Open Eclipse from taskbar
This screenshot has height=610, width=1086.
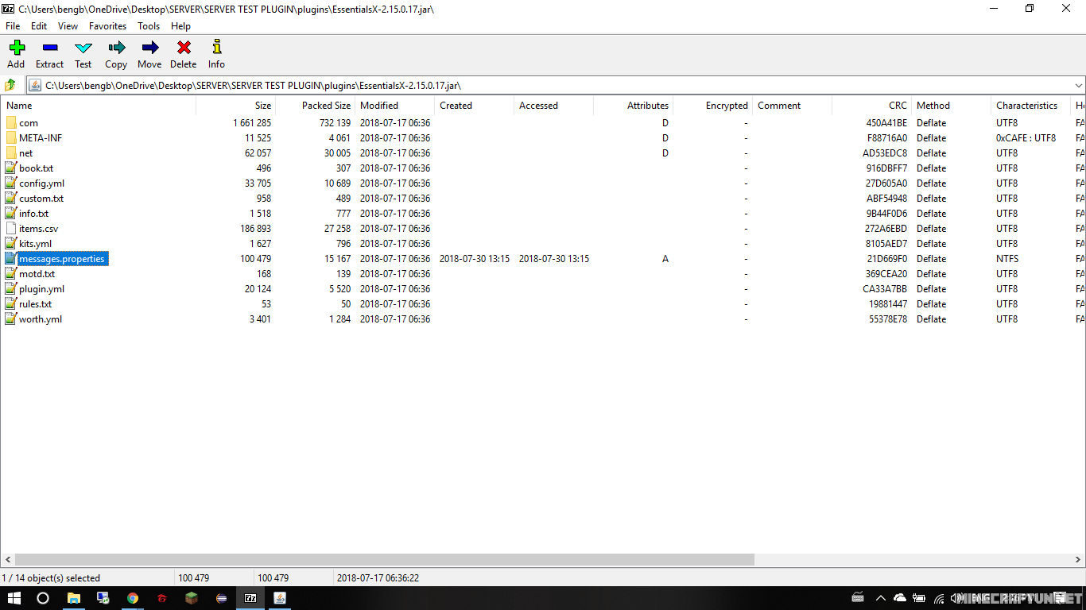coord(221,598)
